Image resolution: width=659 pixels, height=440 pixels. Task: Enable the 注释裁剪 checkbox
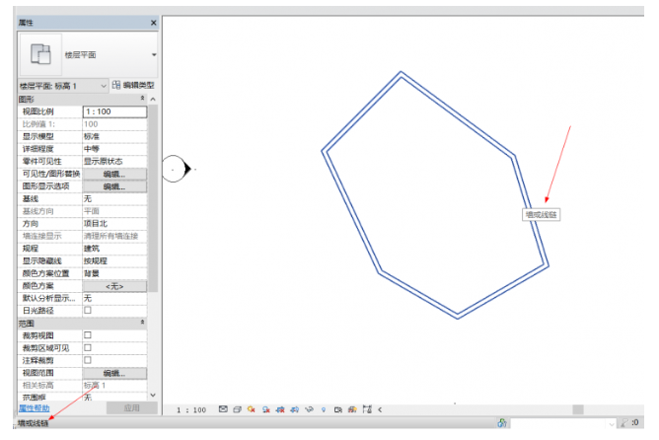click(88, 360)
